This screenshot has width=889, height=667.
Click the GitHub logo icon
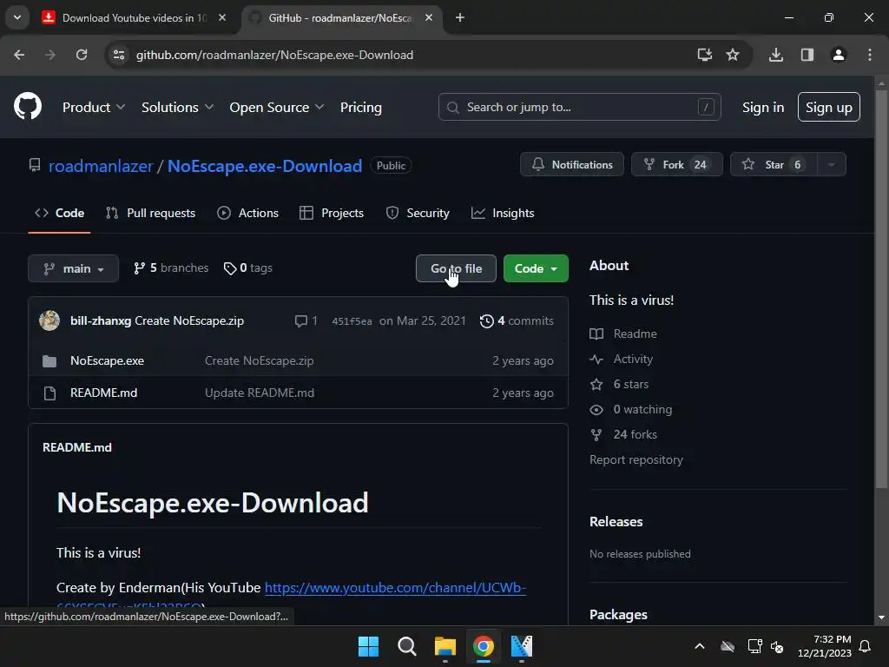pyautogui.click(x=27, y=106)
